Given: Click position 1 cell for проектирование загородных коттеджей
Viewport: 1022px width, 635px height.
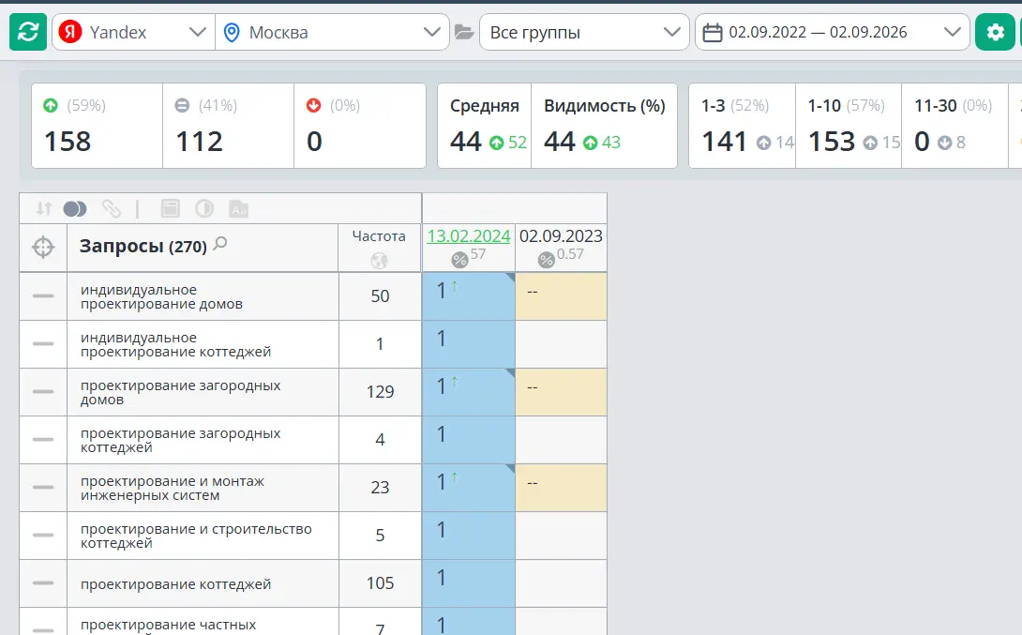Looking at the screenshot, I should coord(469,440).
